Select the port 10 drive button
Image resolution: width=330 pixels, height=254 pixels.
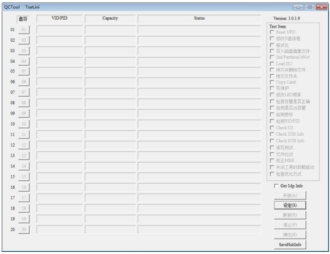(24, 124)
